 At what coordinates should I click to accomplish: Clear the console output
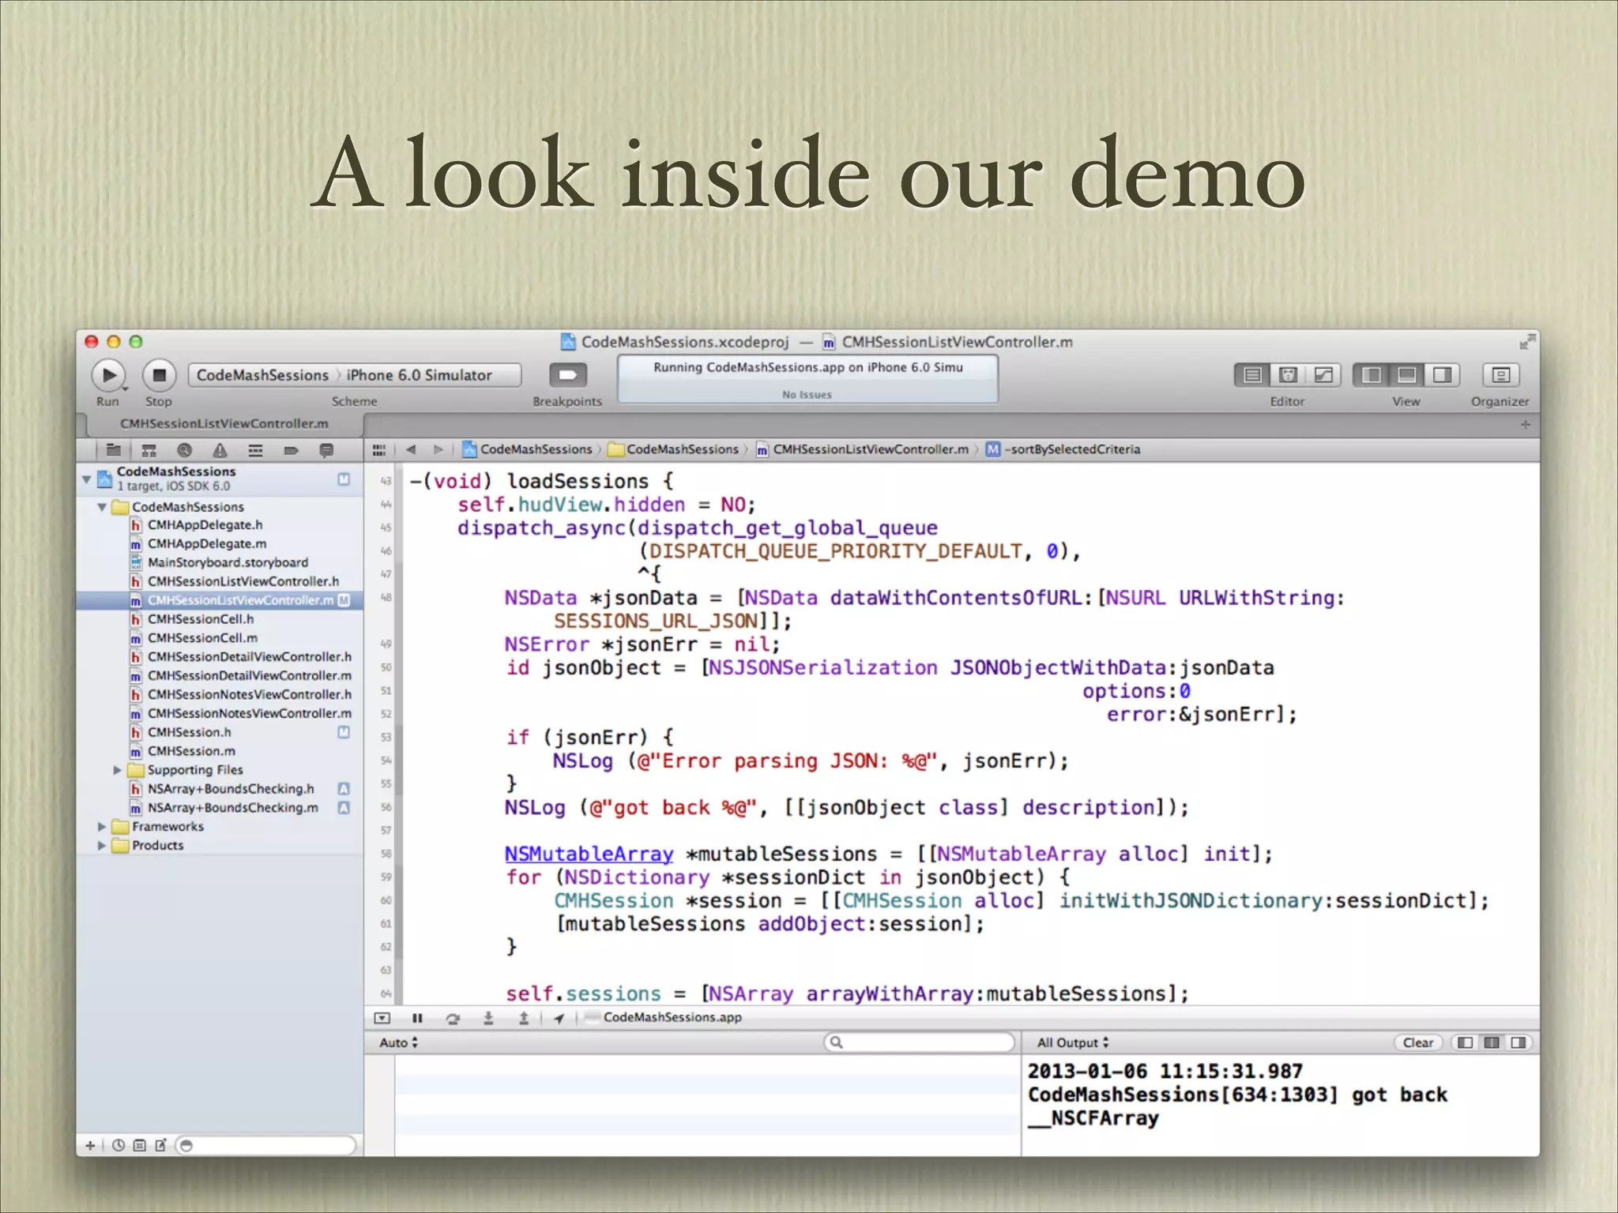[1417, 1042]
